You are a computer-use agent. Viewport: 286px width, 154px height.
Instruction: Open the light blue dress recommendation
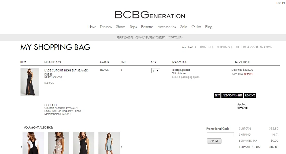(109, 143)
